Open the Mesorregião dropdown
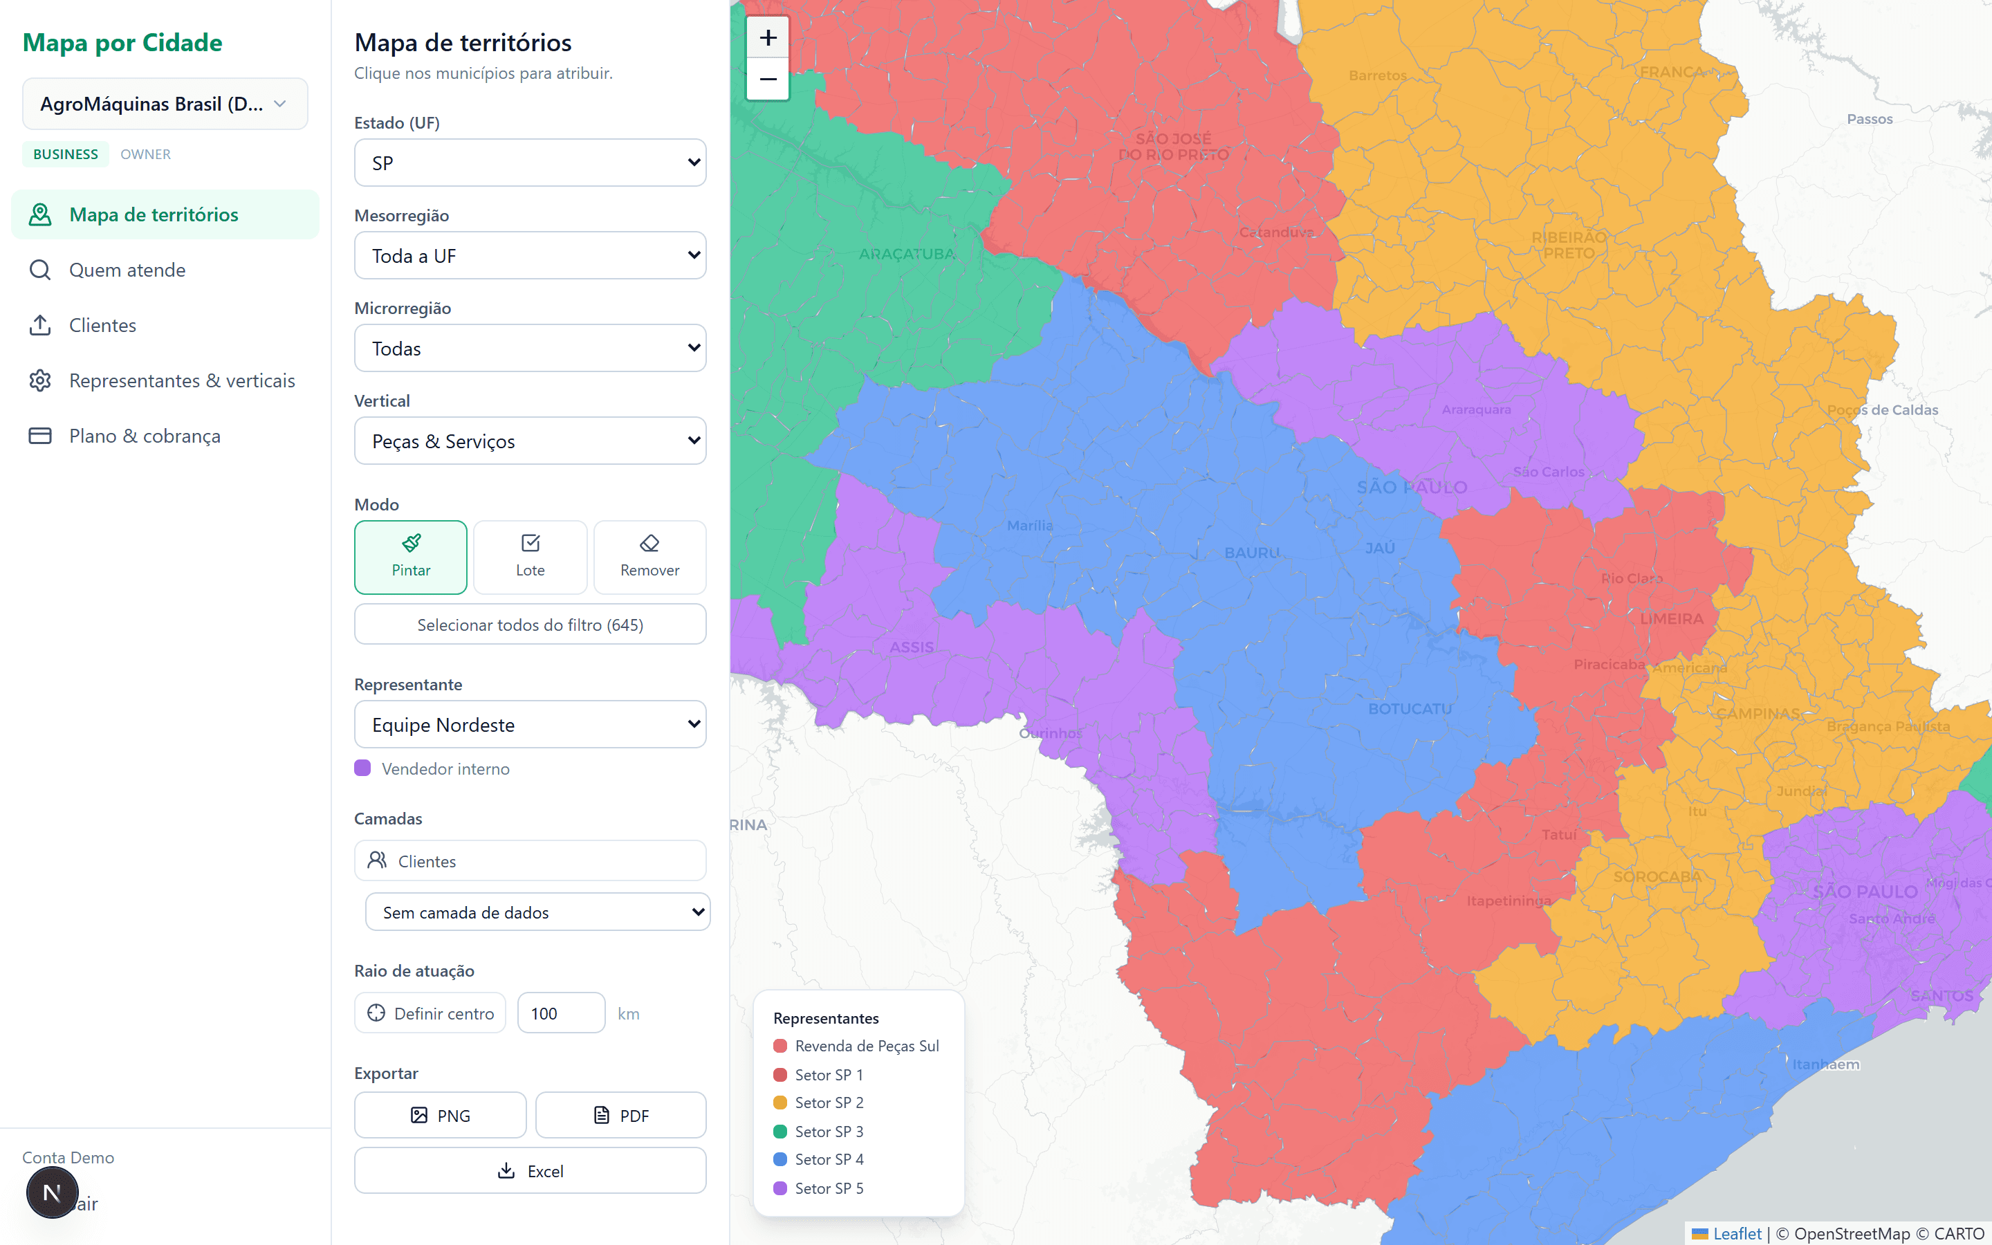This screenshot has width=1992, height=1245. pos(530,255)
